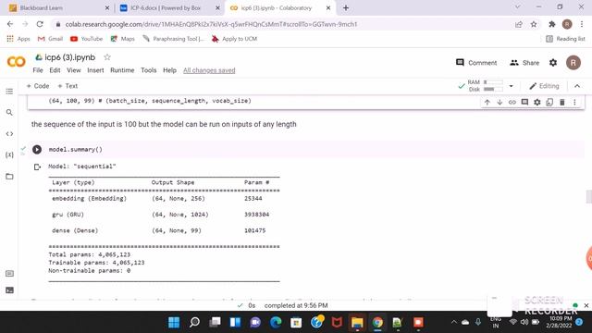Click the All changes saved link

(x=209, y=70)
